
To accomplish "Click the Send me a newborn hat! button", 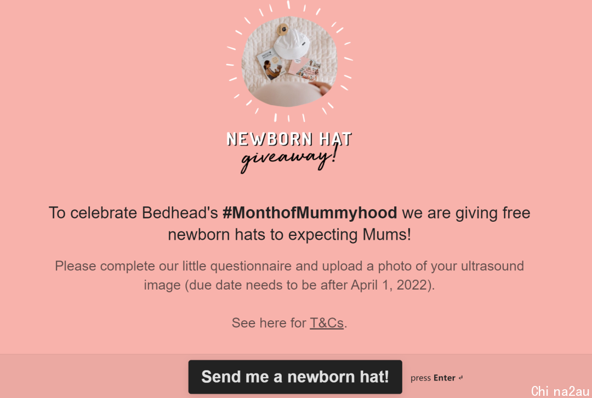I will point(295,377).
